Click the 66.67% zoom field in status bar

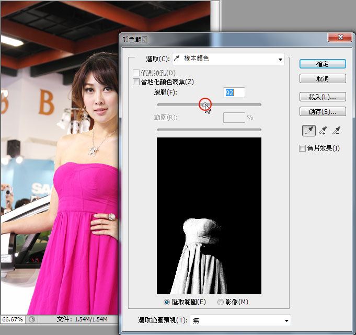coord(13,319)
